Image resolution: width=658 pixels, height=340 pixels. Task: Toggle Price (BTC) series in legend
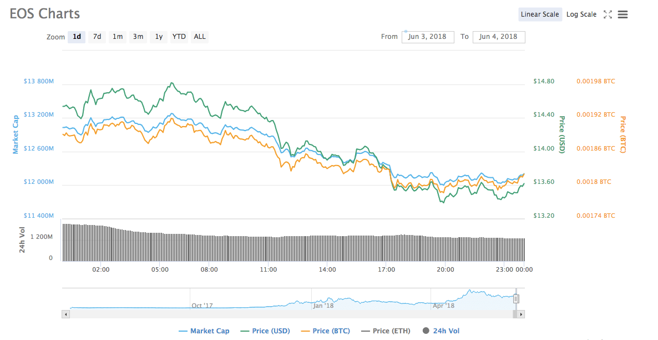pyautogui.click(x=326, y=331)
